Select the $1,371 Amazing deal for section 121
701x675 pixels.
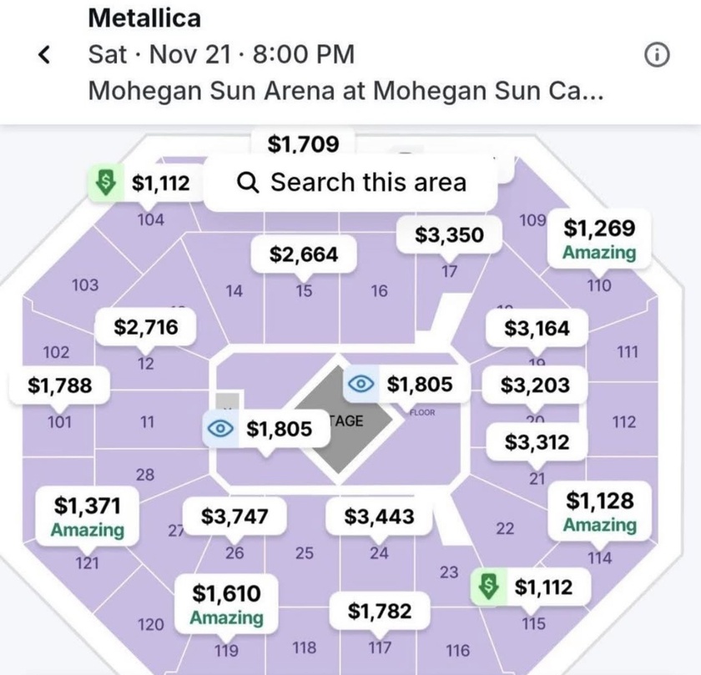(x=88, y=516)
